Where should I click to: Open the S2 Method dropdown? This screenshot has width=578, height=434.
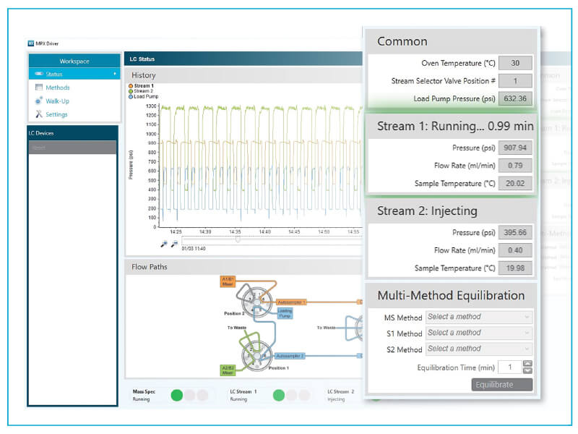478,349
